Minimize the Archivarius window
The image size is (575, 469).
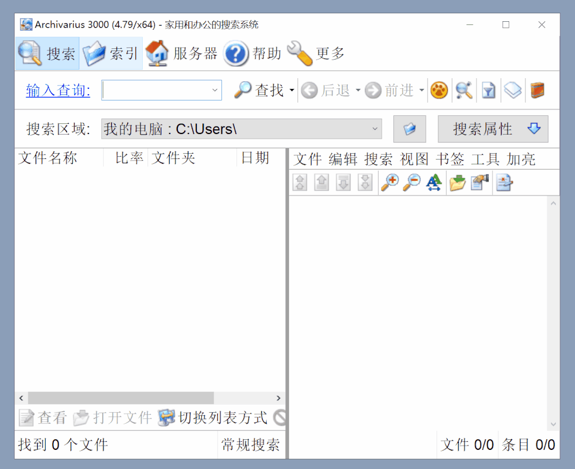[x=470, y=24]
